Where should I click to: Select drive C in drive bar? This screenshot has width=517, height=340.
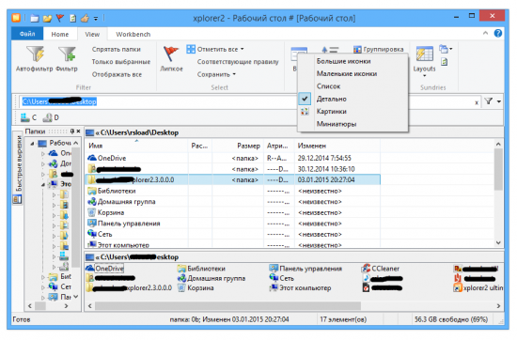click(x=28, y=117)
